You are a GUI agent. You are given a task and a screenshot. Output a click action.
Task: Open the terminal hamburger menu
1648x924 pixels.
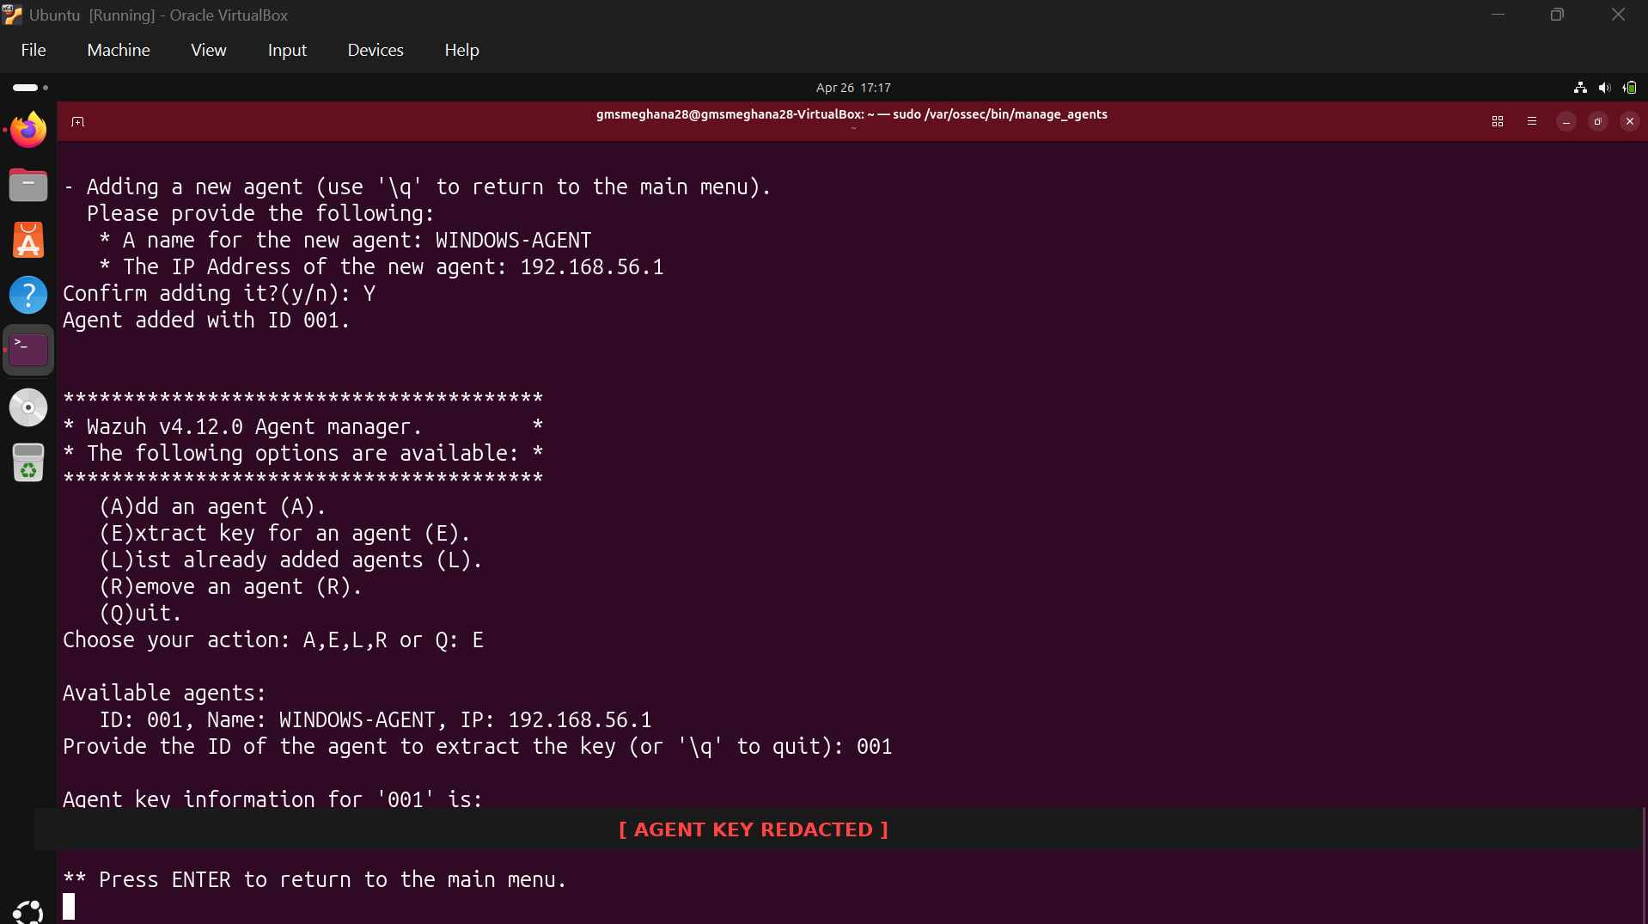[x=1532, y=122]
